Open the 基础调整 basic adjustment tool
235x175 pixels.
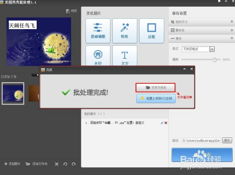click(98, 31)
